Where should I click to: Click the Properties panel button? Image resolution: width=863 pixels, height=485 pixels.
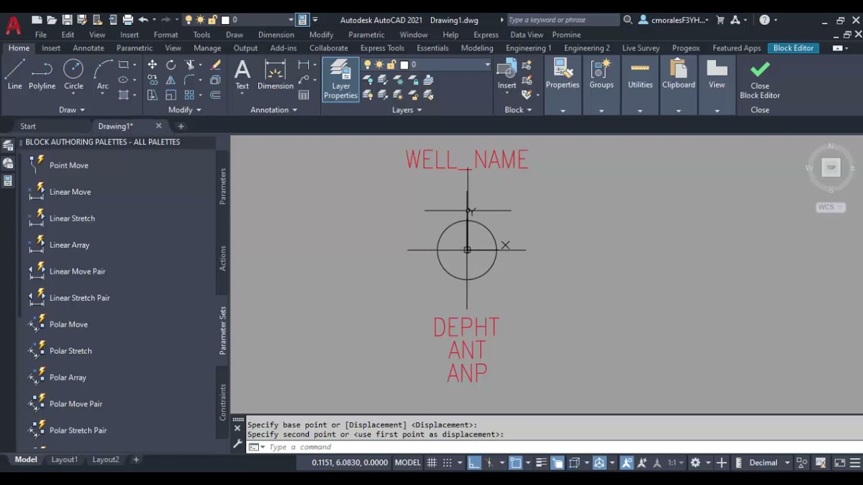click(562, 74)
